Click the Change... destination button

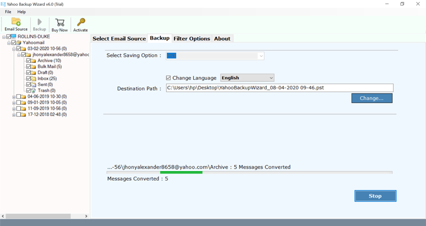point(372,98)
